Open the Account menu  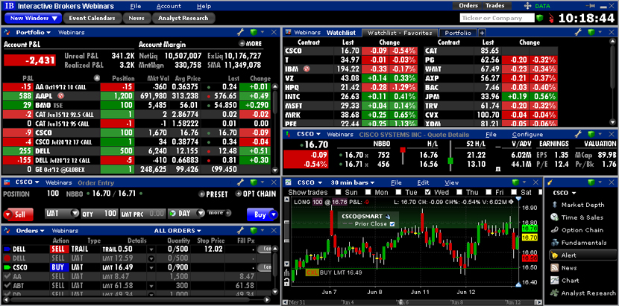[169, 6]
